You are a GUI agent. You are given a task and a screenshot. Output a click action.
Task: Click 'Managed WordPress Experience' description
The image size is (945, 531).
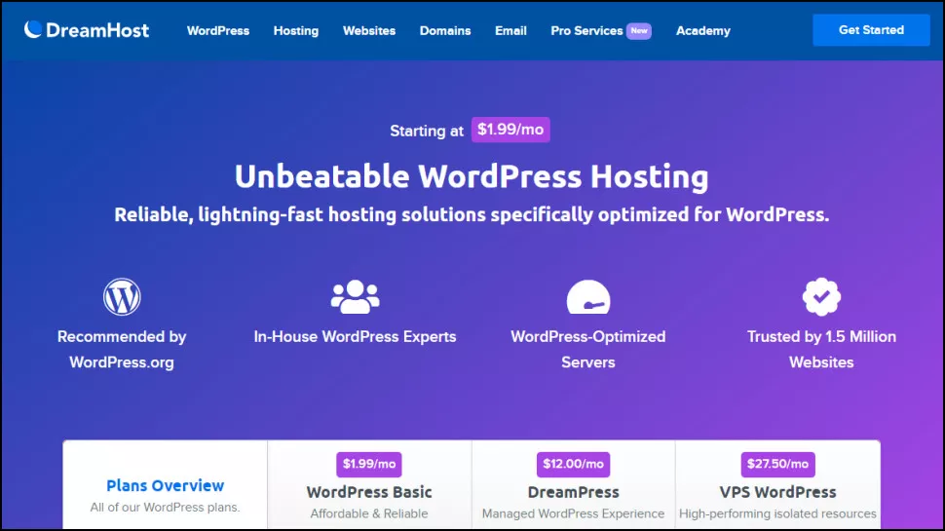pos(573,513)
